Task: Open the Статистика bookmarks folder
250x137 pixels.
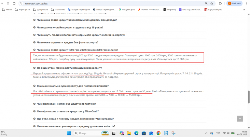Action: pos(58,10)
